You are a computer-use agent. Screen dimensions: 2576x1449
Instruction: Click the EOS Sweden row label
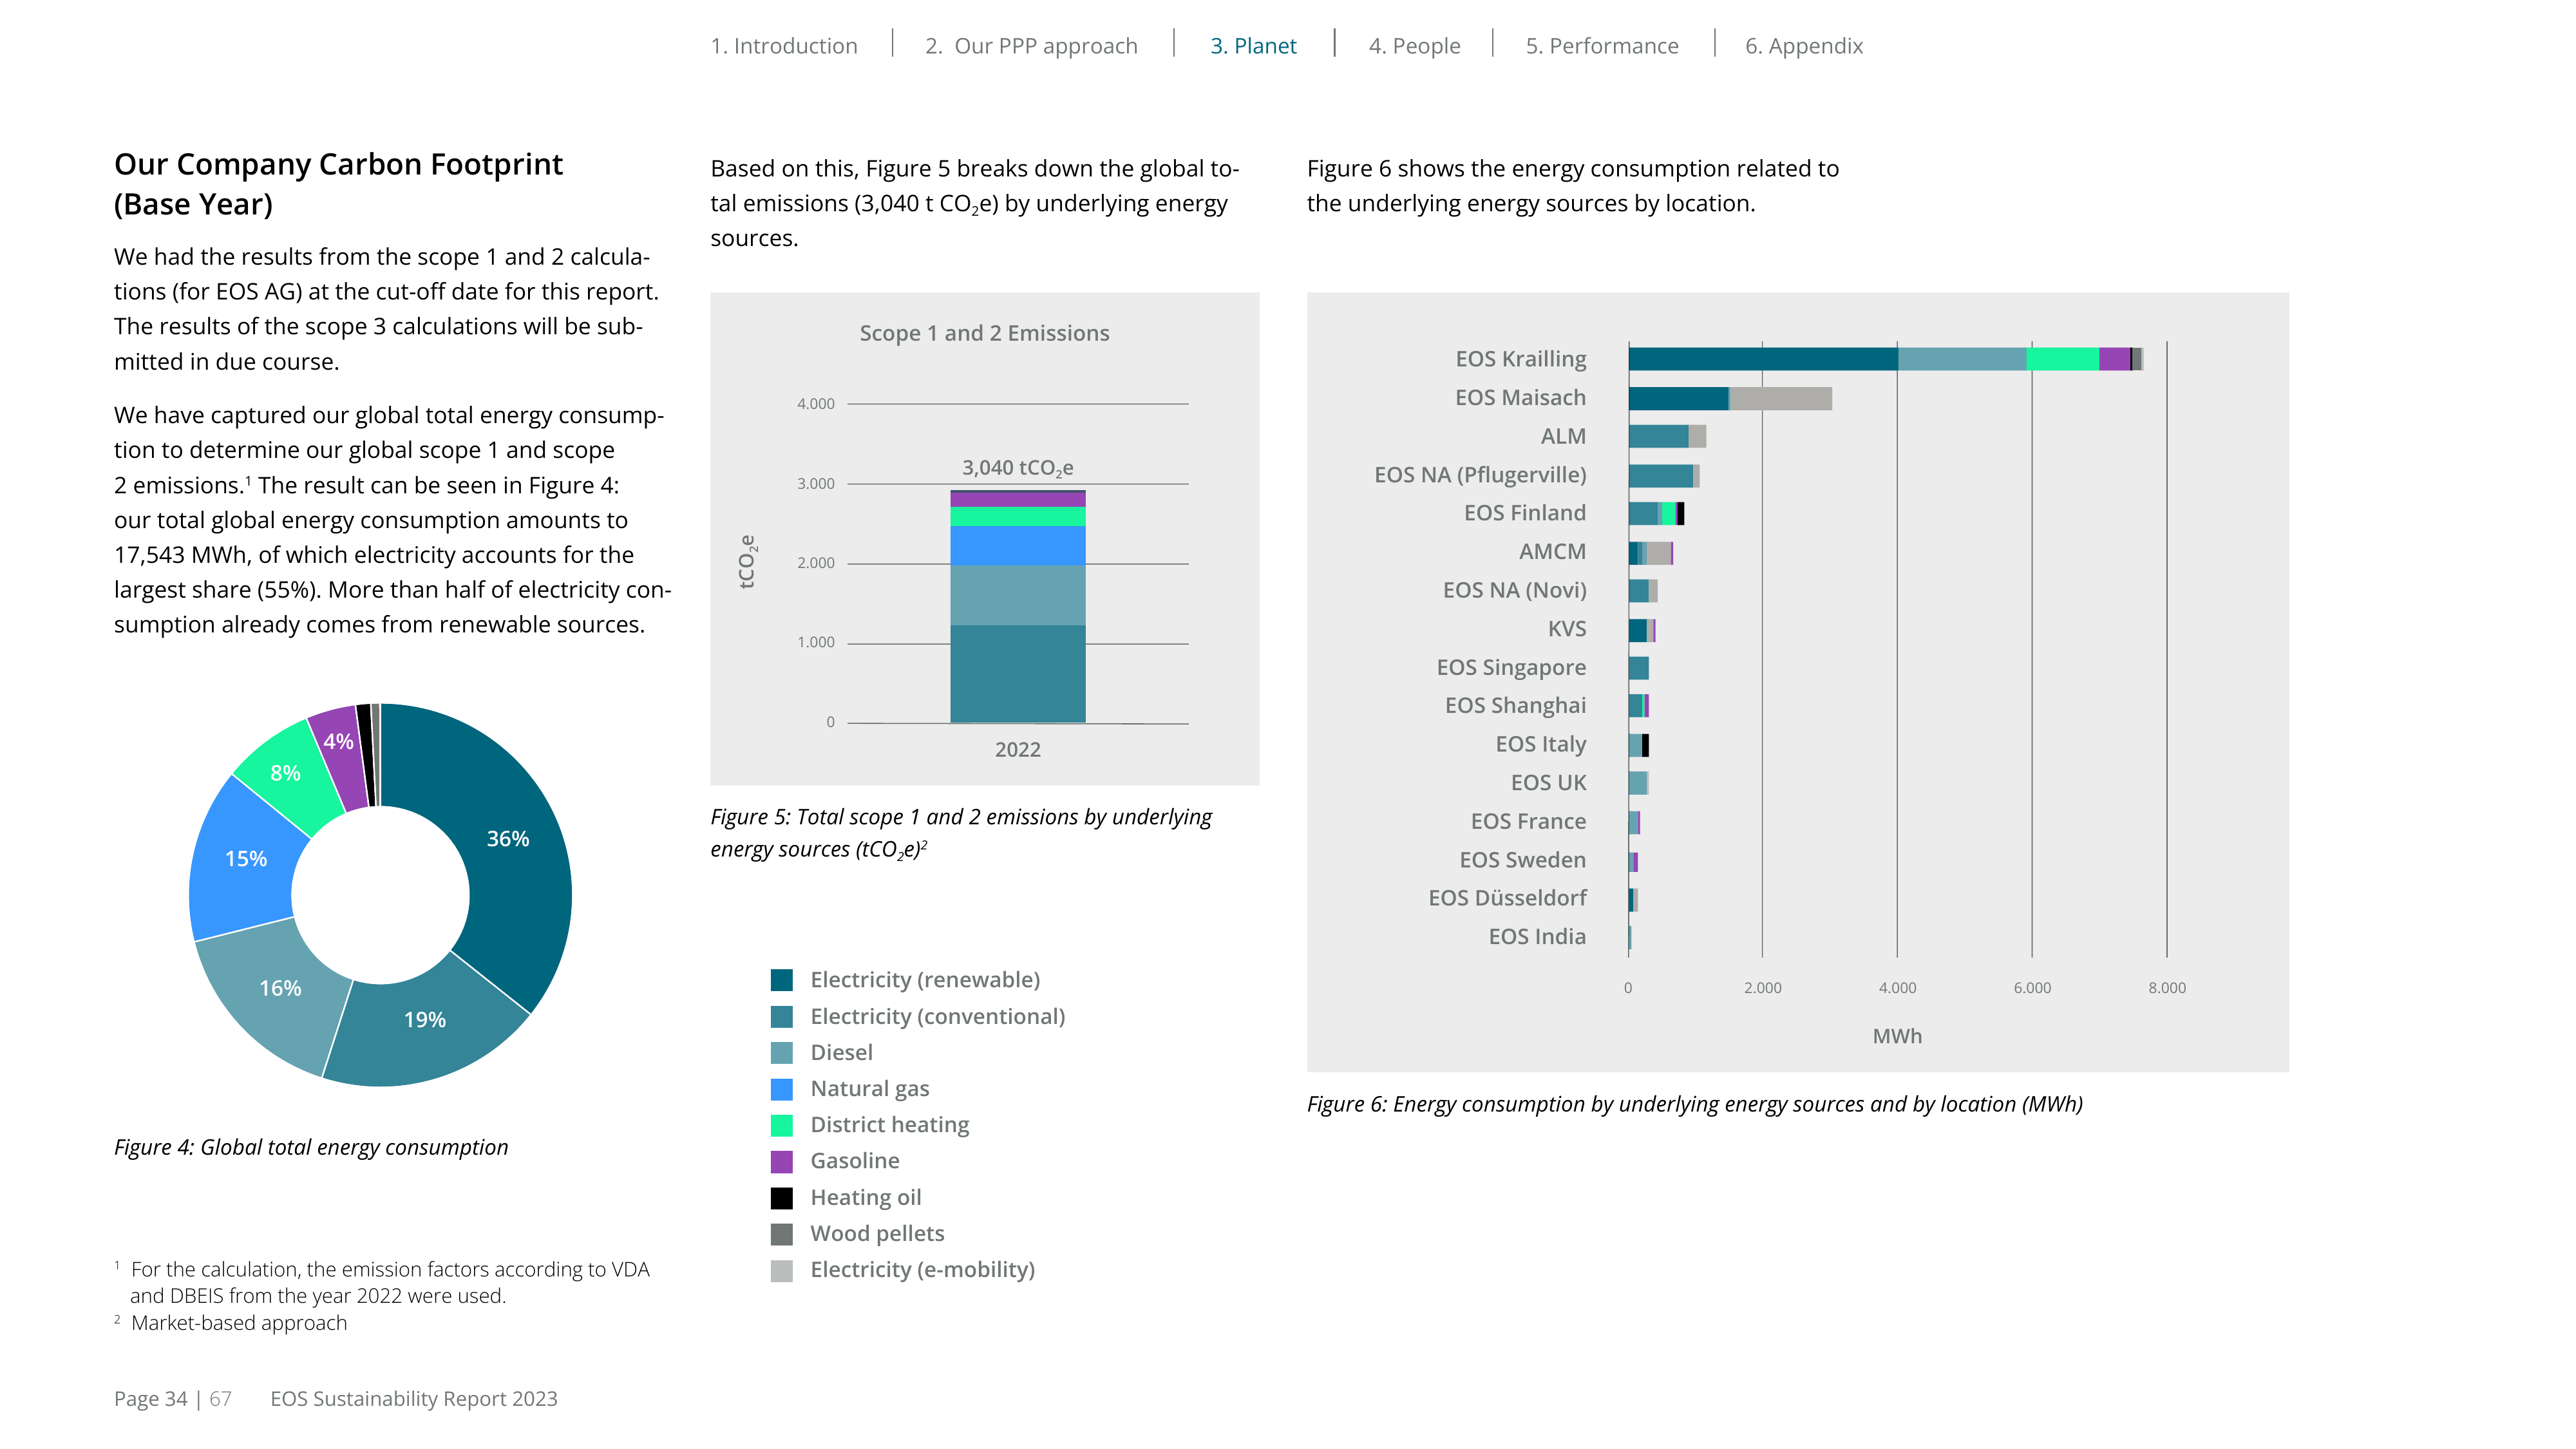[1522, 860]
